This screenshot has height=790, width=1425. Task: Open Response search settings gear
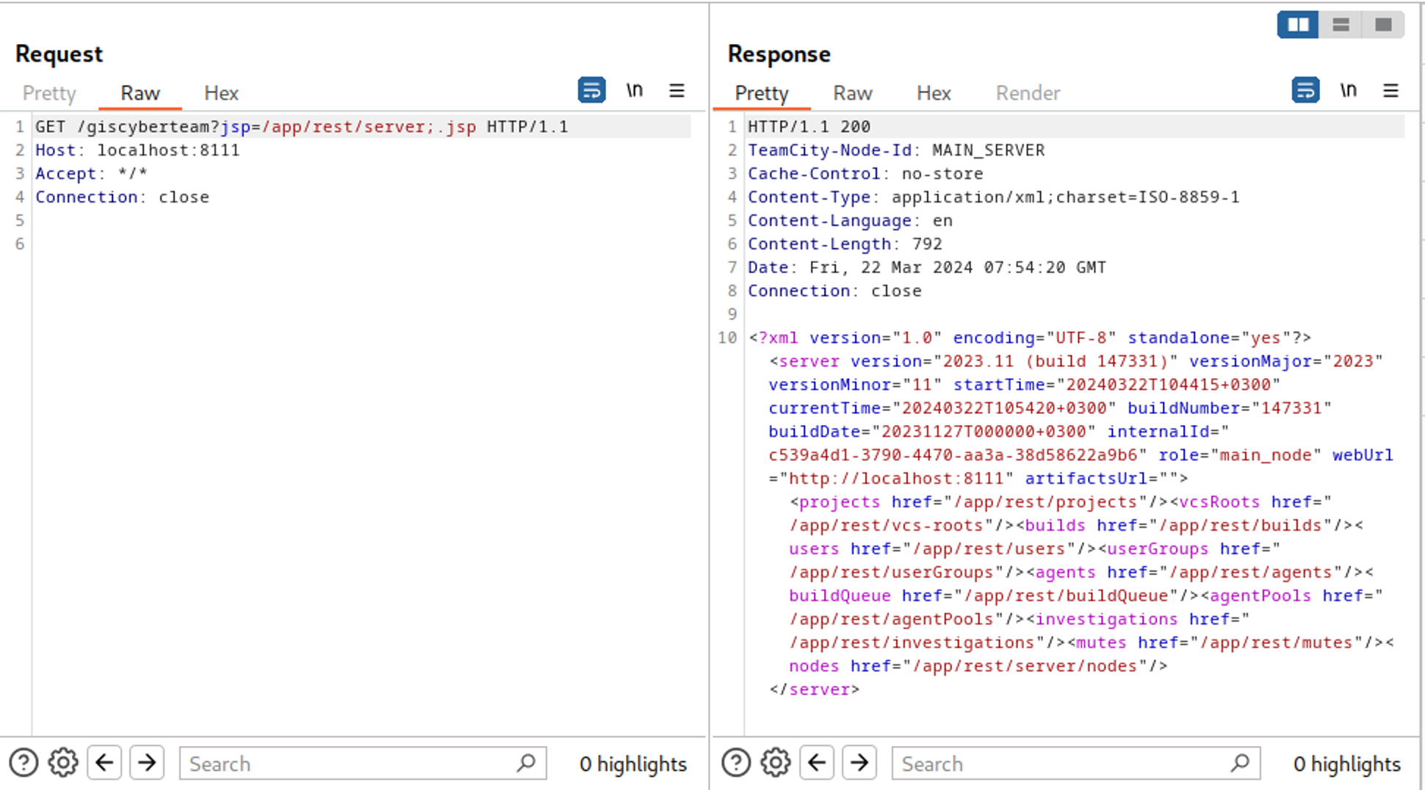click(776, 763)
